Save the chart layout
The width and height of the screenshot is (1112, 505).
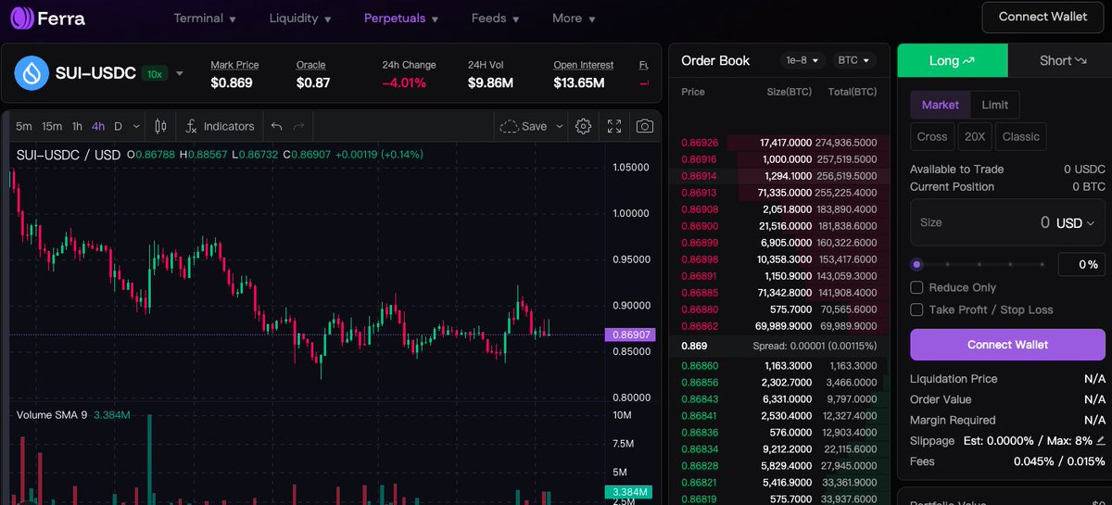point(524,126)
